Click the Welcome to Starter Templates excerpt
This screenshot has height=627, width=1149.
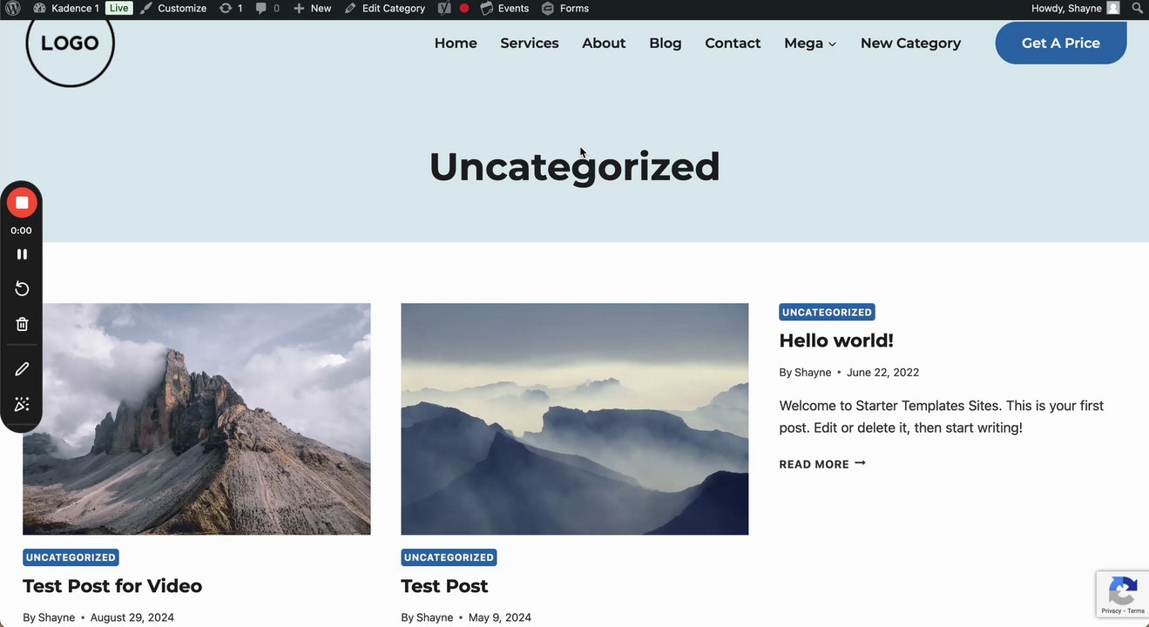(941, 417)
